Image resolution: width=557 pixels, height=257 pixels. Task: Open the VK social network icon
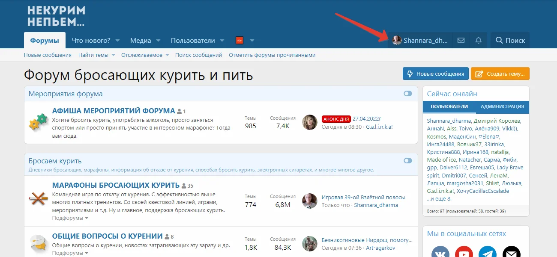click(x=440, y=252)
